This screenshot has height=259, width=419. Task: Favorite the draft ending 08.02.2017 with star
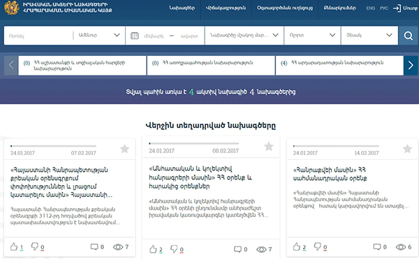269,147
